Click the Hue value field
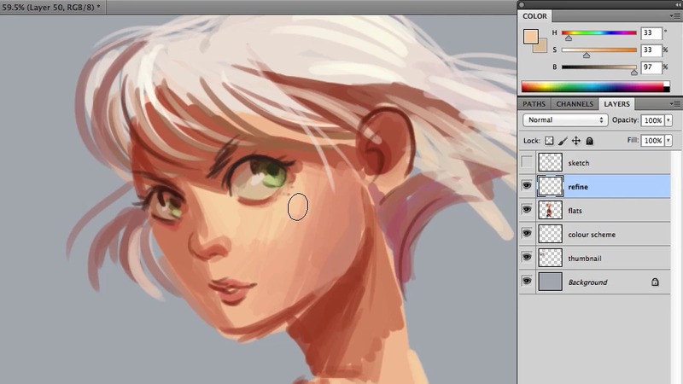 651,33
